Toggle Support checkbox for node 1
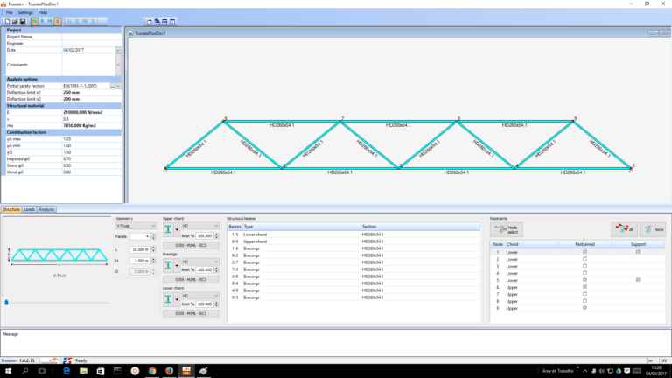The image size is (672, 378). click(638, 252)
